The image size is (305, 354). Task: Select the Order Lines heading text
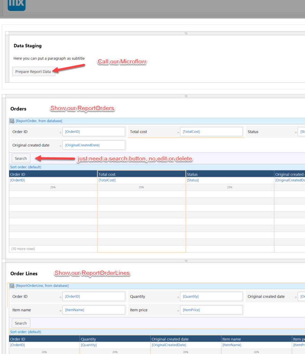click(x=24, y=273)
